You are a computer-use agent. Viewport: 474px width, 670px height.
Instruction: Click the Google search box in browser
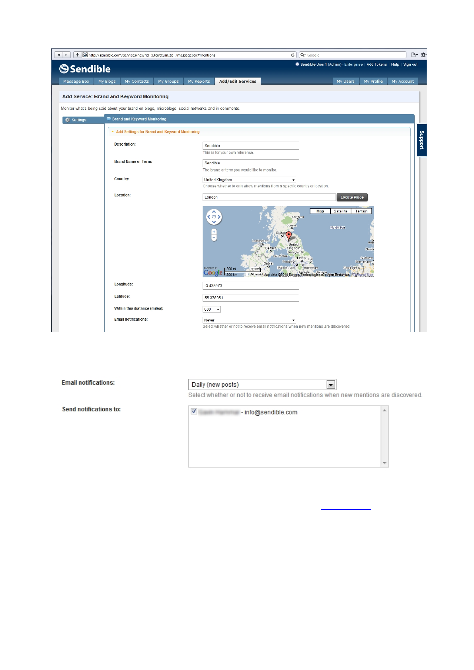[x=353, y=55]
